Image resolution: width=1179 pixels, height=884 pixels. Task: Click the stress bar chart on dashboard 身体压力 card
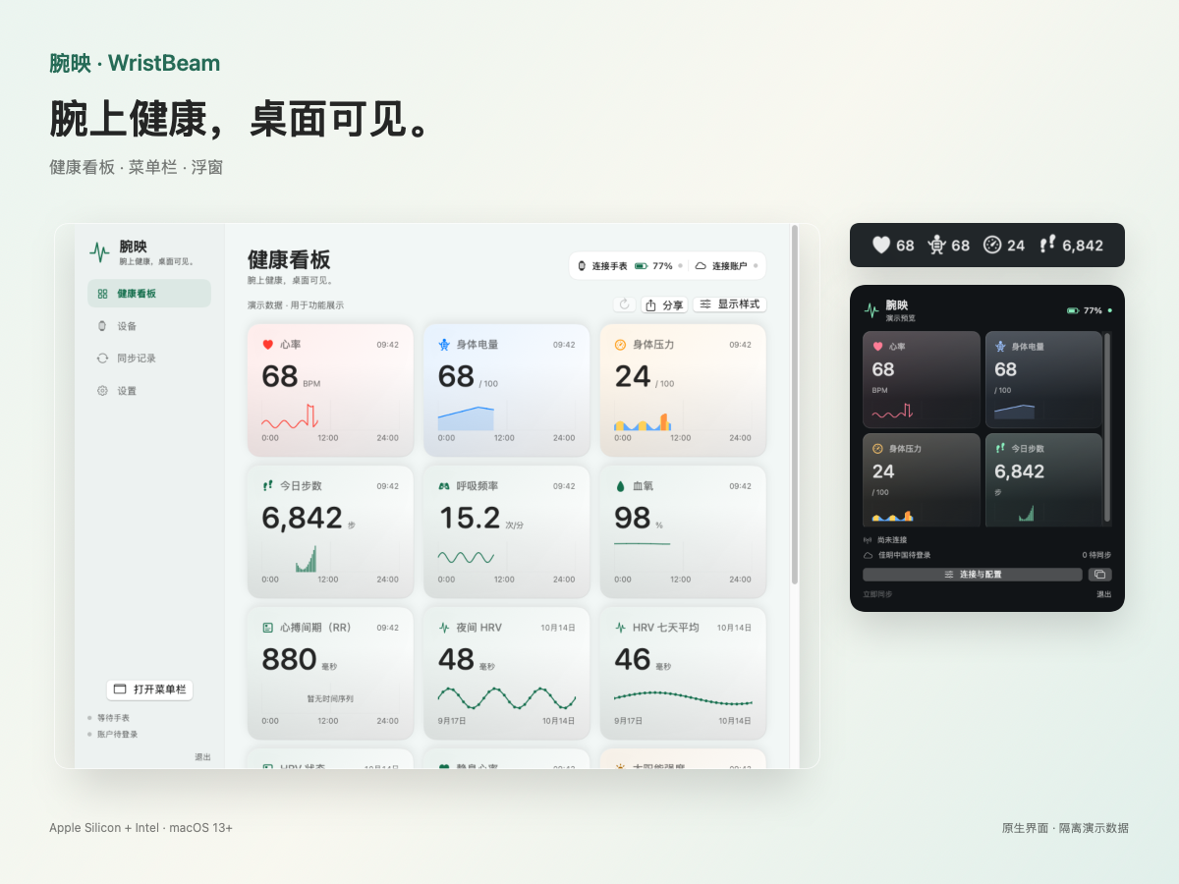(x=643, y=422)
